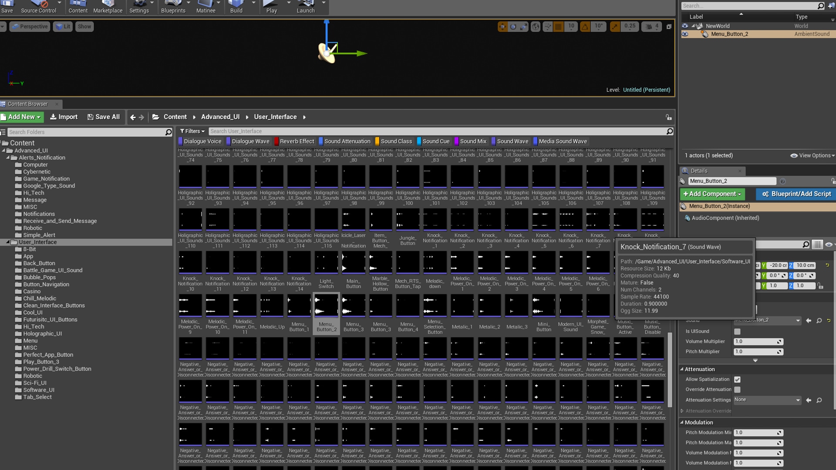836x470 pixels.
Task: Enable Is UISound checkbox
Action: pos(737,332)
